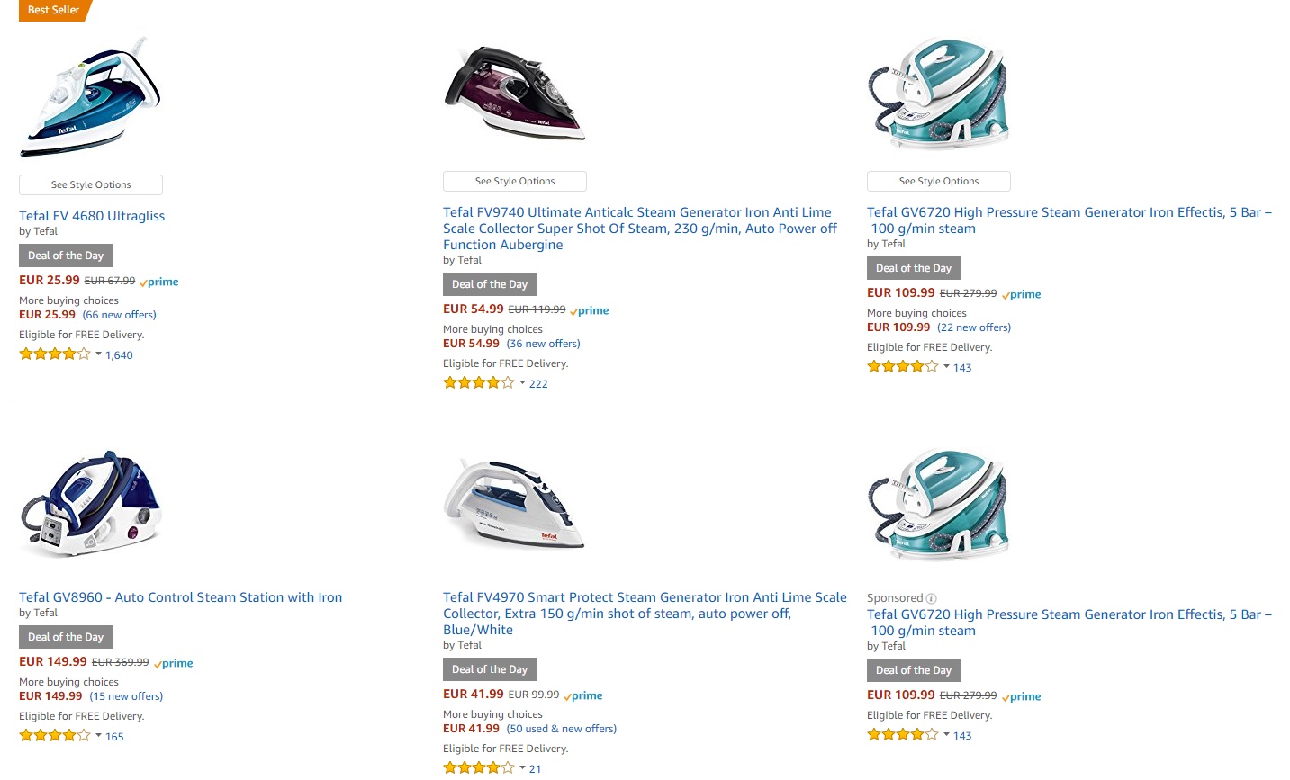The image size is (1290, 780).
Task: Click the Tefal FV4970 white iron product image
Action: [x=514, y=504]
